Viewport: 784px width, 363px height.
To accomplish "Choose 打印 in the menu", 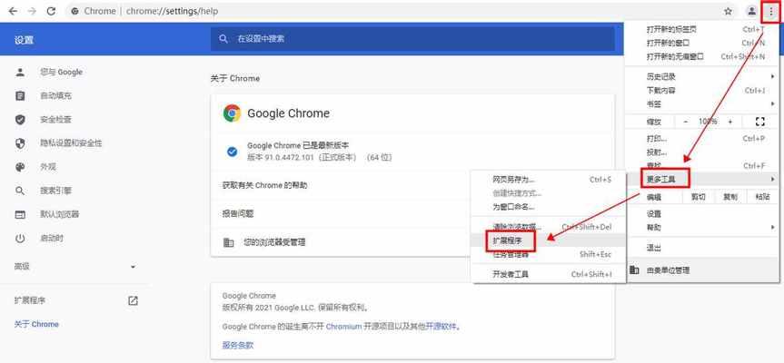I will tap(702, 138).
